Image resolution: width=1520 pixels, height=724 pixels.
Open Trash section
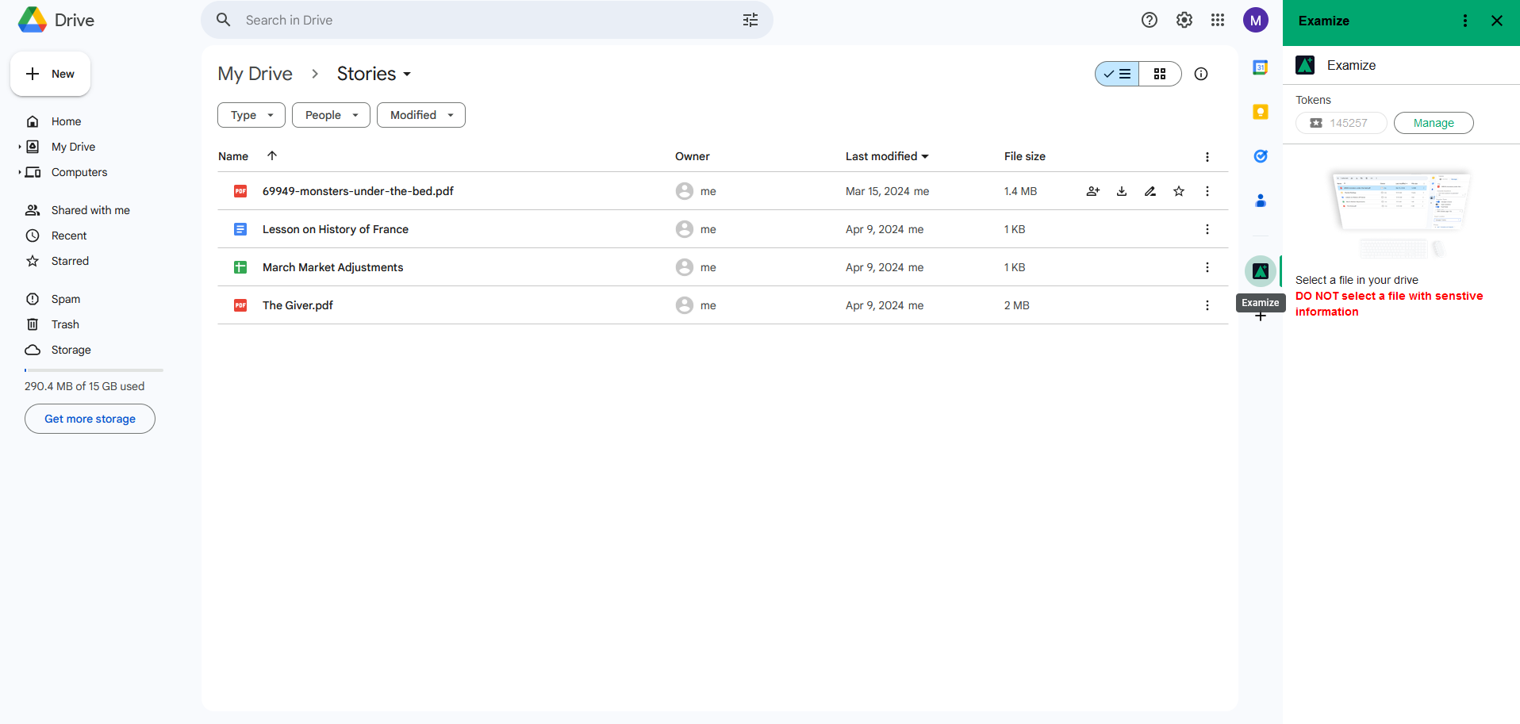tap(65, 324)
